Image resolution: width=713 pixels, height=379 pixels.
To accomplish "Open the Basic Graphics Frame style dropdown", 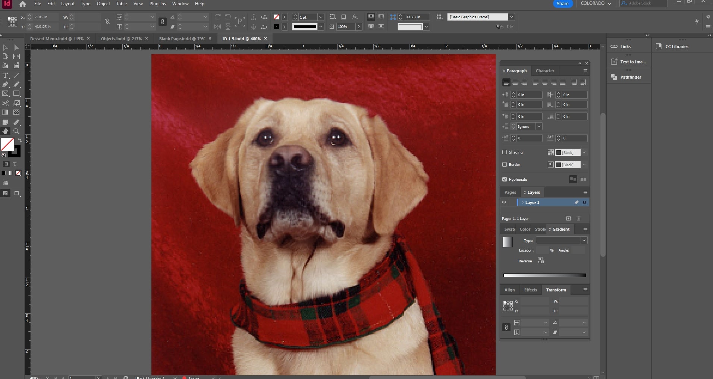I will pyautogui.click(x=511, y=17).
